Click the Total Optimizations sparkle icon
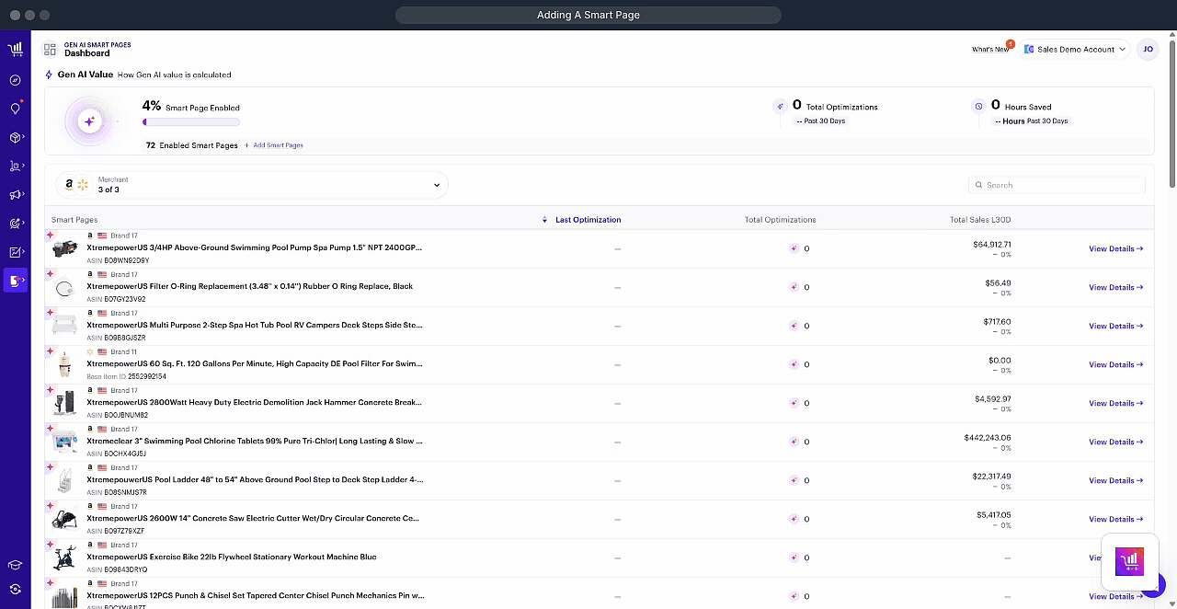Image resolution: width=1177 pixels, height=609 pixels. click(x=780, y=107)
